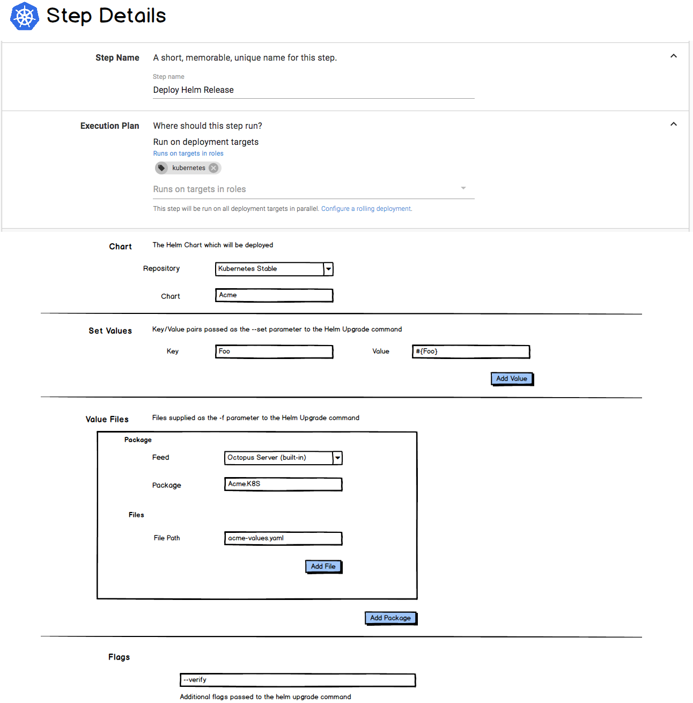
Task: Collapse the Step Name section chevron
Action: (x=674, y=55)
